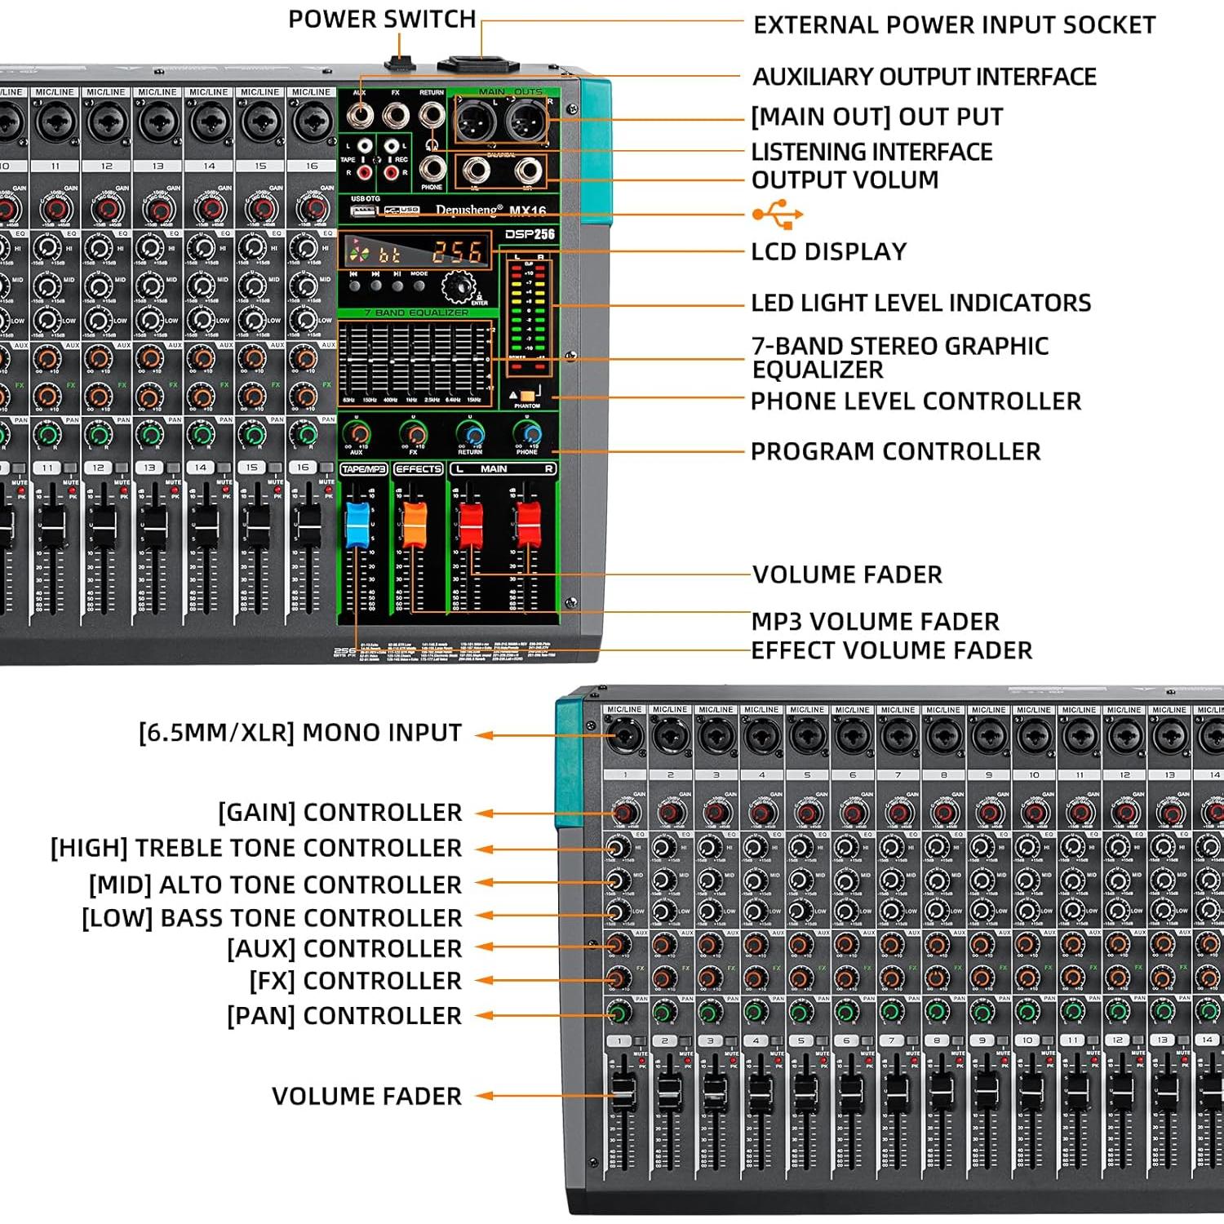
Task: Click the LED level meter clip indicator
Action: (517, 268)
